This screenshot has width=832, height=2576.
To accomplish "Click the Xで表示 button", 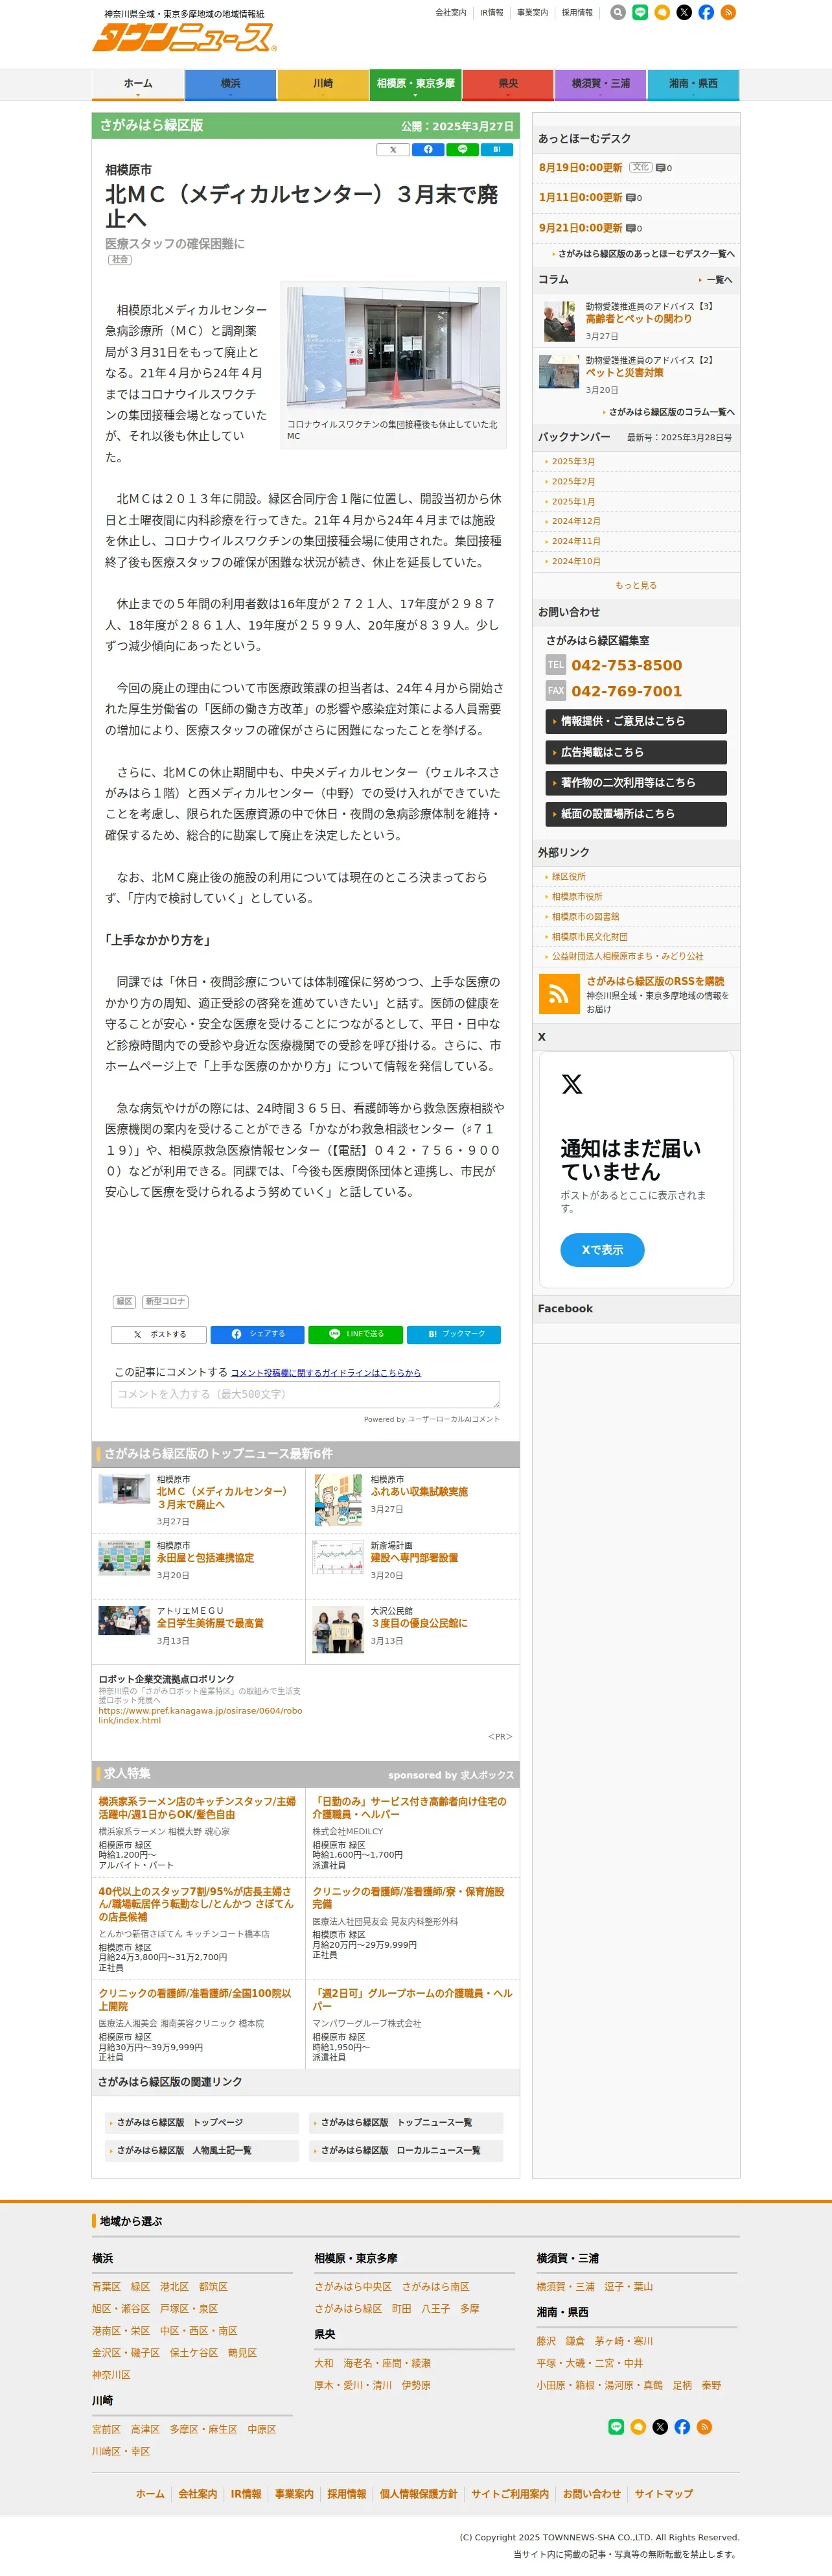I will coord(602,1250).
